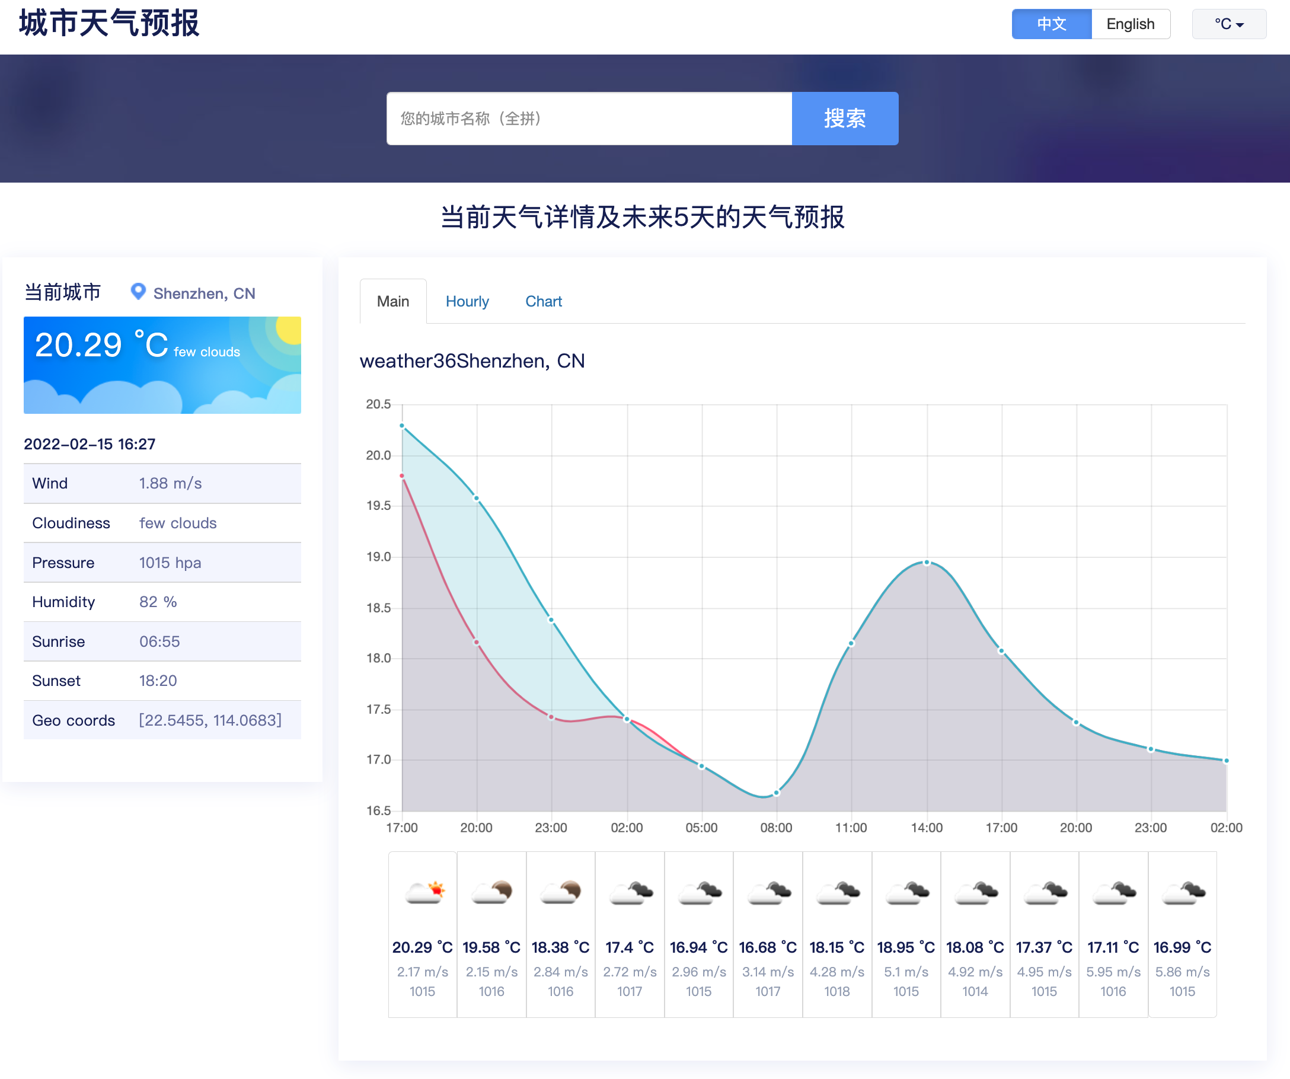
Task: Click the 城市天气预报 site title
Action: pyautogui.click(x=109, y=23)
